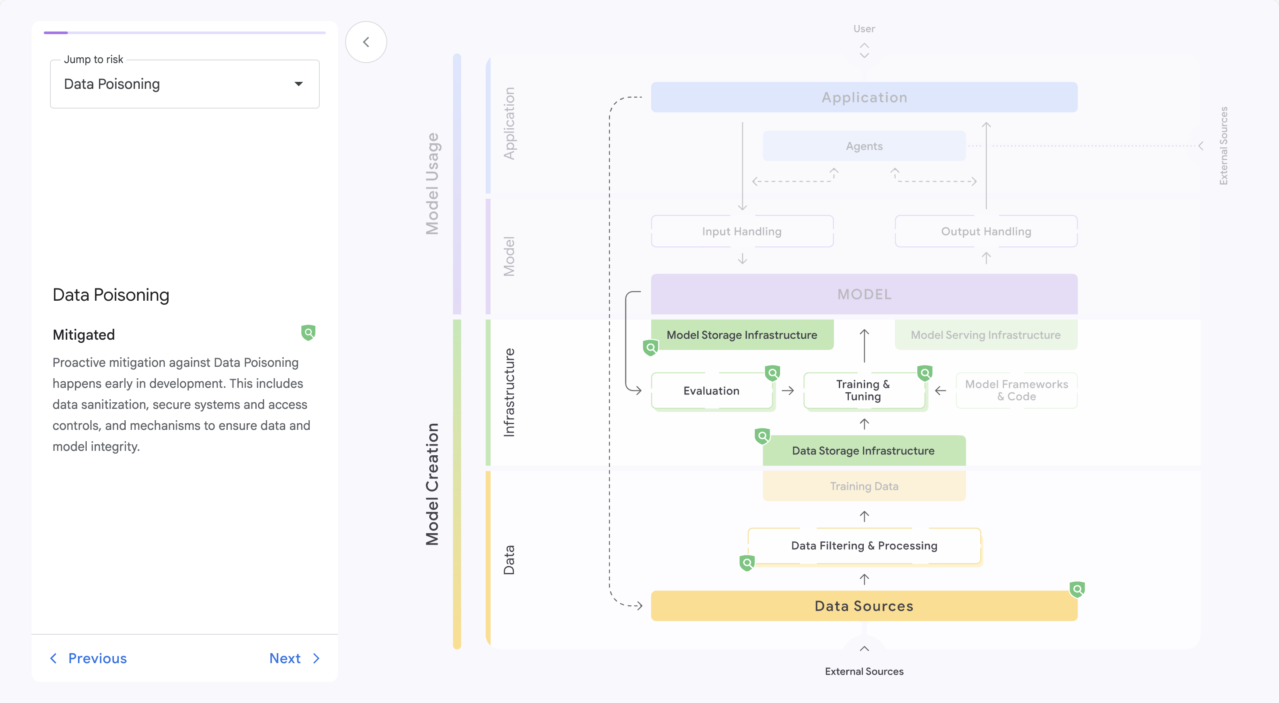Click shield icon on Evaluation box
Viewport: 1279px width, 703px height.
(773, 373)
